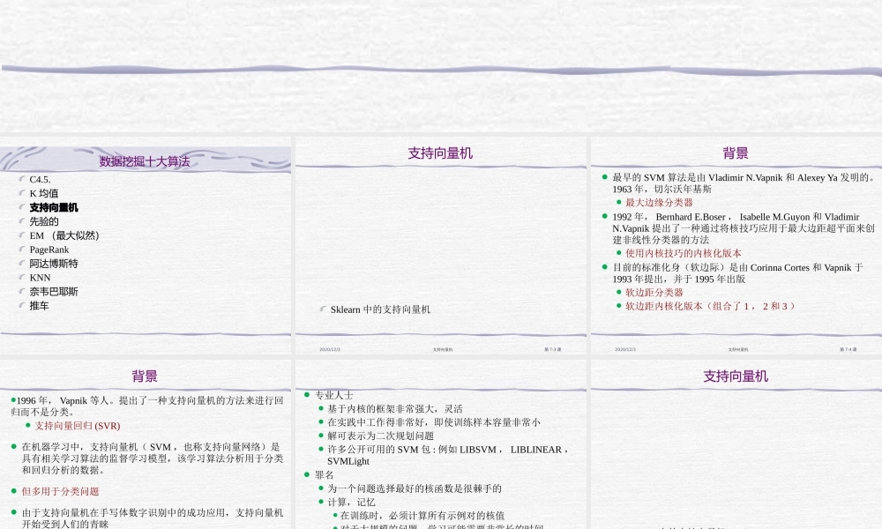Open the 背景 slide mentioning 1963 年
882x529 pixels.
(736, 246)
